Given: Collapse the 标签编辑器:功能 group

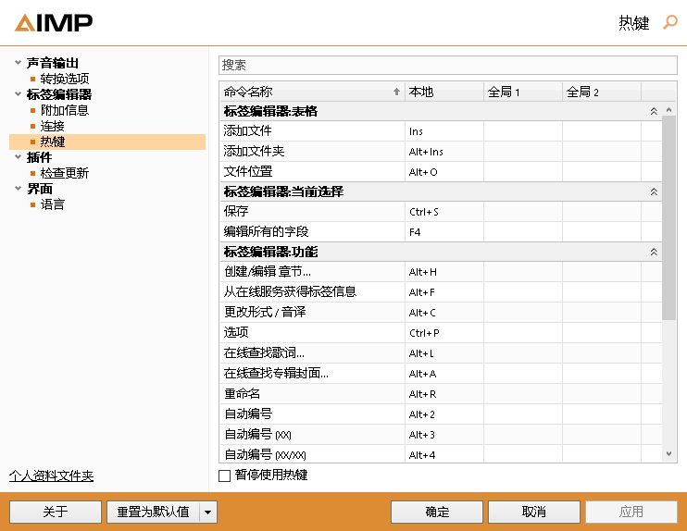Looking at the screenshot, I should tap(654, 252).
